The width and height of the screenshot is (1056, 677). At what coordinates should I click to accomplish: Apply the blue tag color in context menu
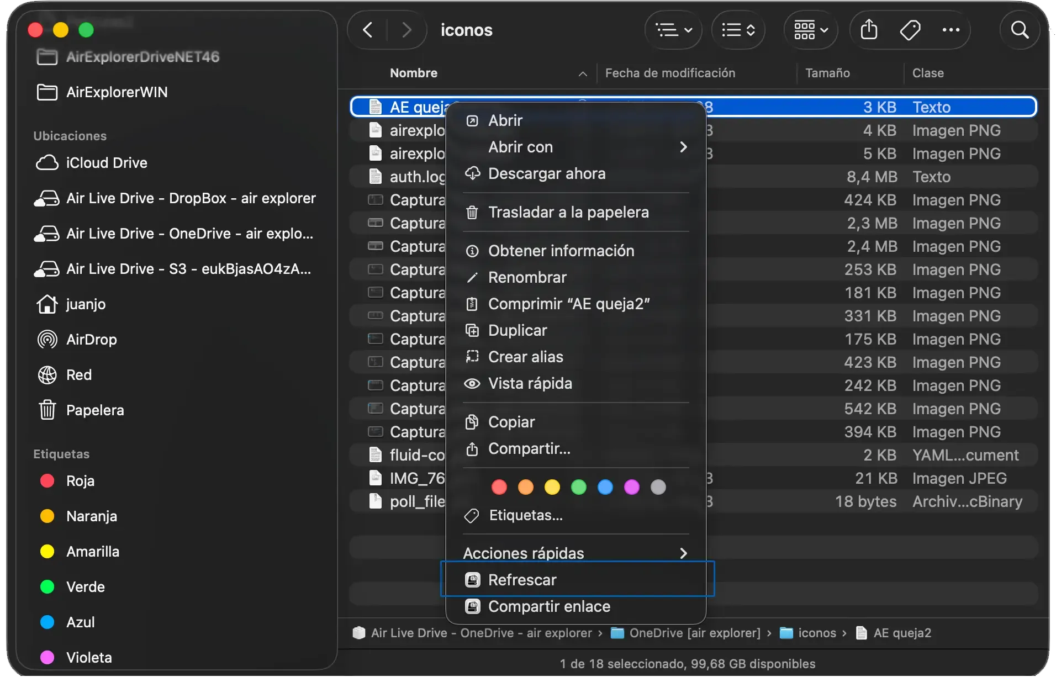pyautogui.click(x=605, y=487)
